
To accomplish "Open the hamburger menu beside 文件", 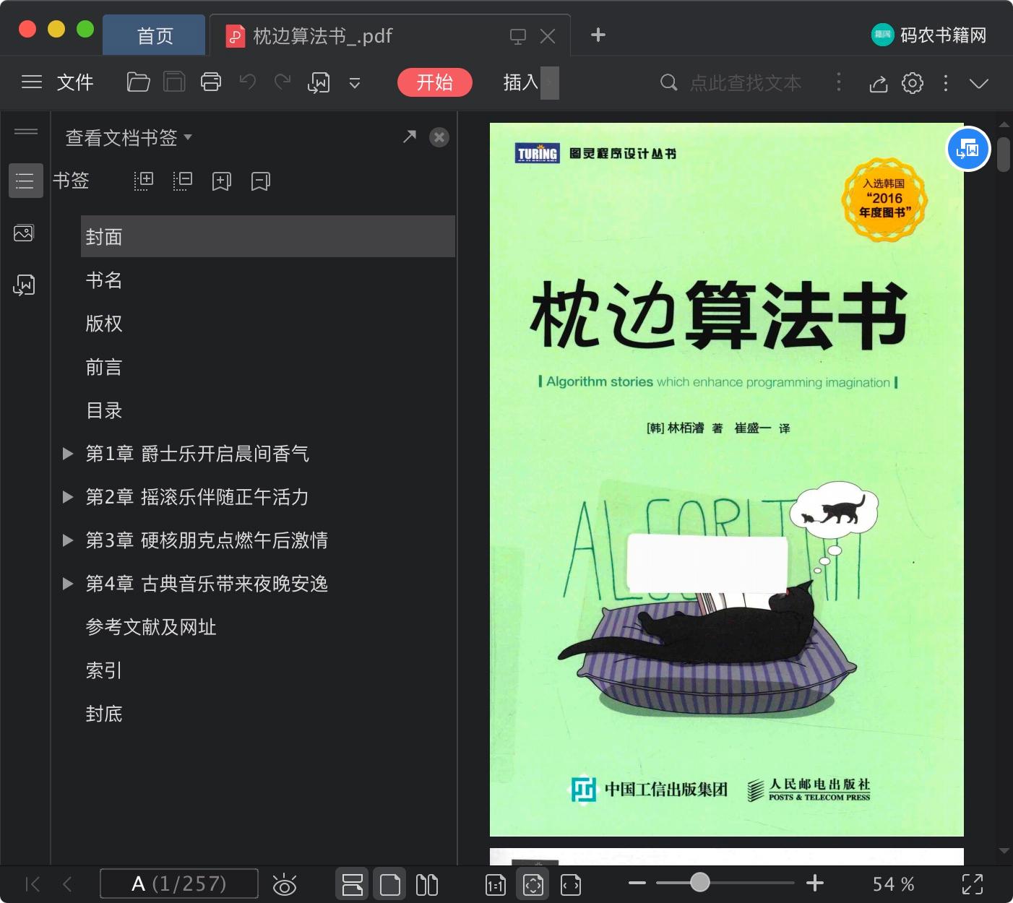I will pos(32,82).
